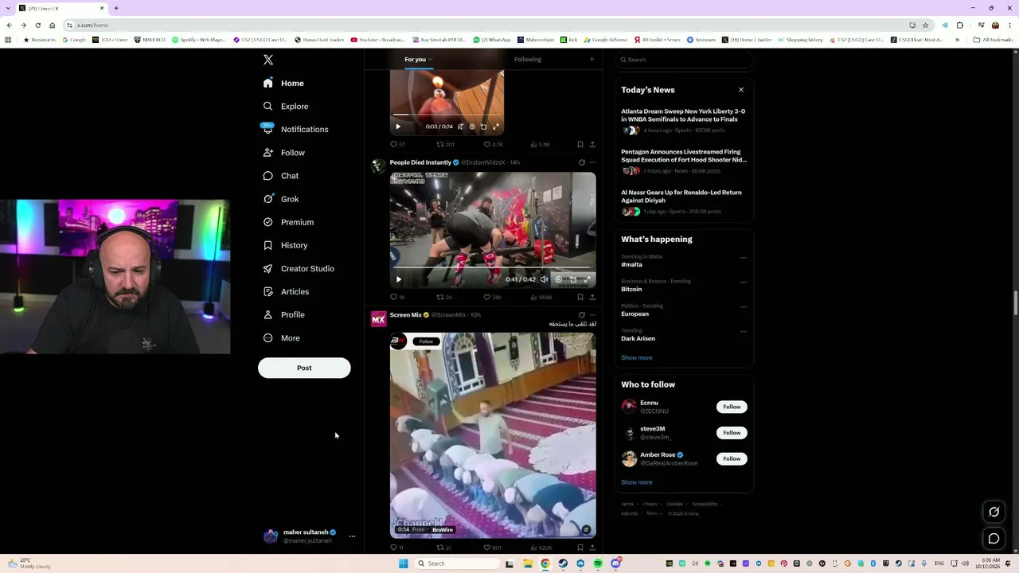This screenshot has height=573, width=1019.
Task: Open the Profile menu item
Action: [x=284, y=315]
